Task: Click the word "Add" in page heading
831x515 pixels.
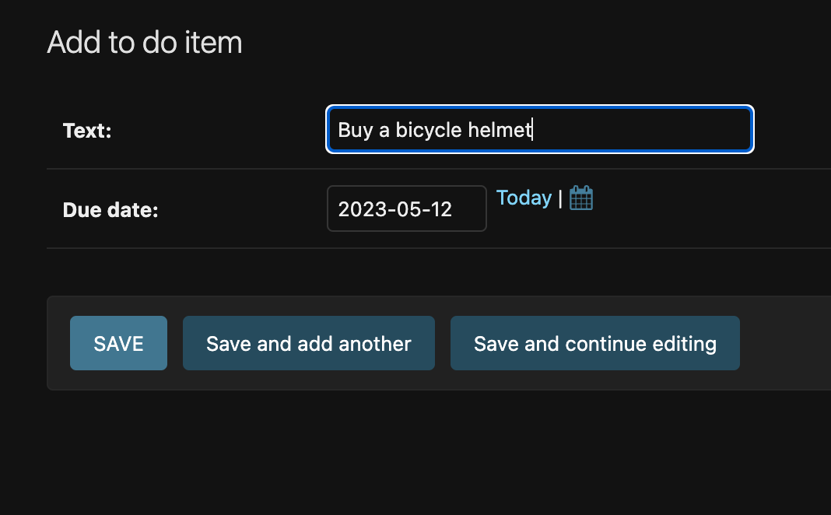Action: tap(73, 42)
